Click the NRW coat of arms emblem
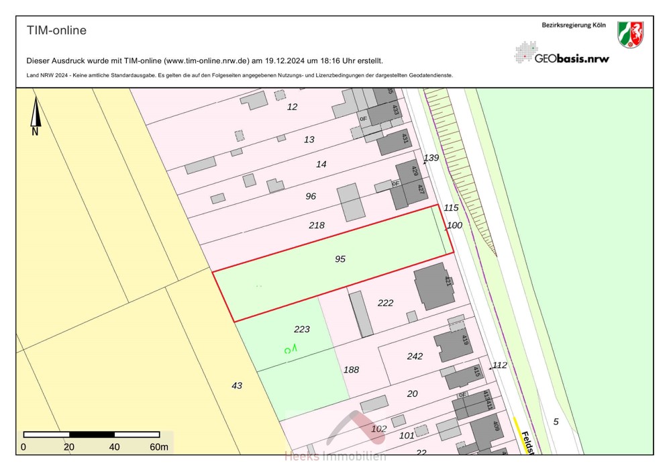This screenshot has height=474, width=671. (630, 34)
